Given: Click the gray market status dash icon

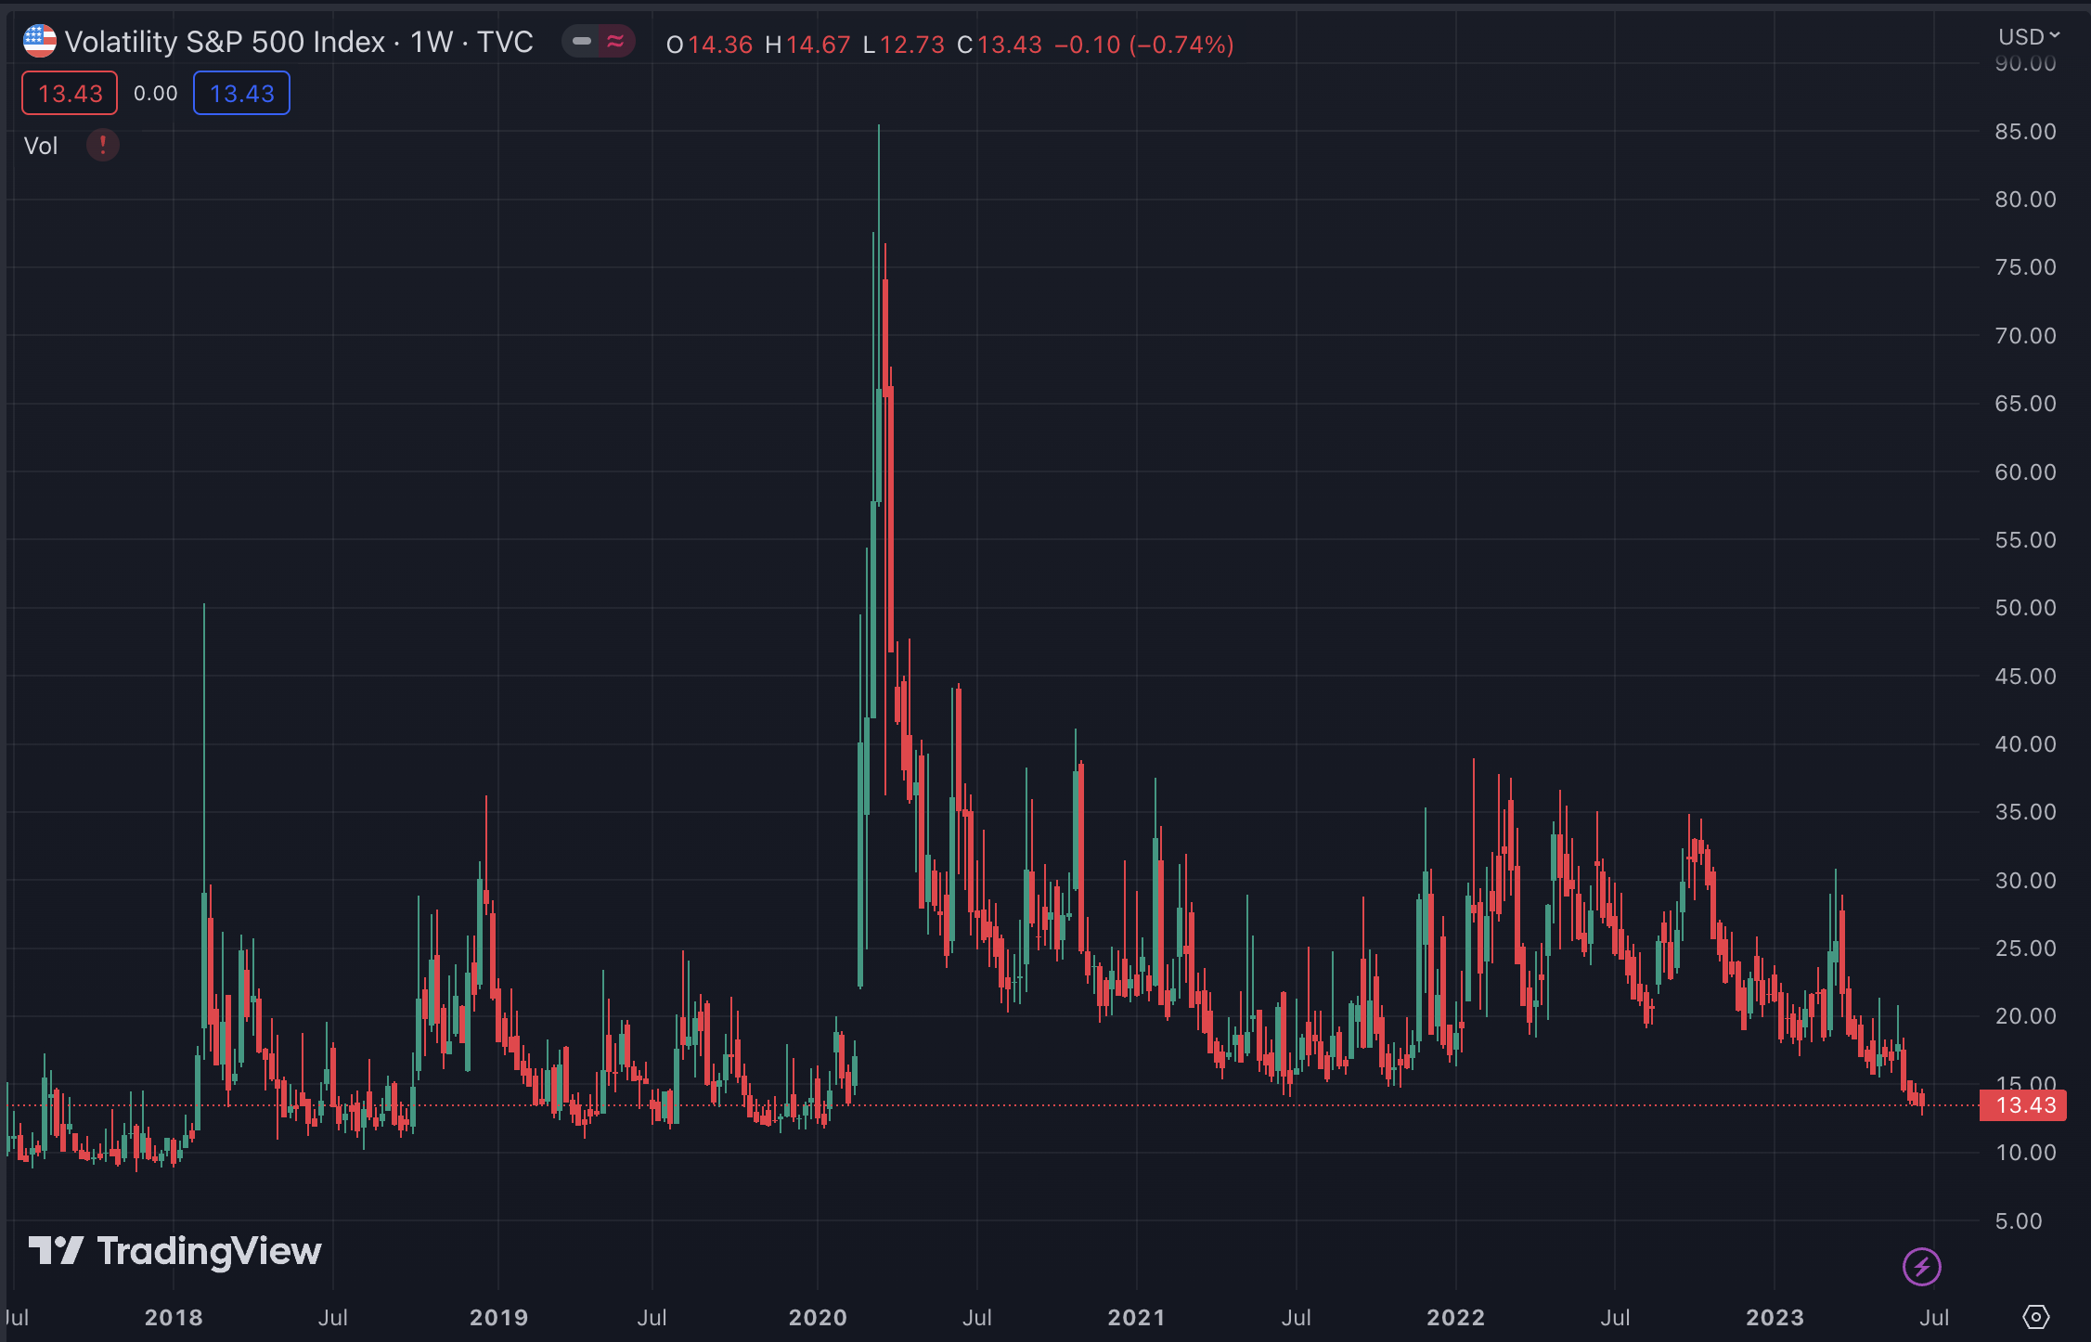Looking at the screenshot, I should coord(582,42).
